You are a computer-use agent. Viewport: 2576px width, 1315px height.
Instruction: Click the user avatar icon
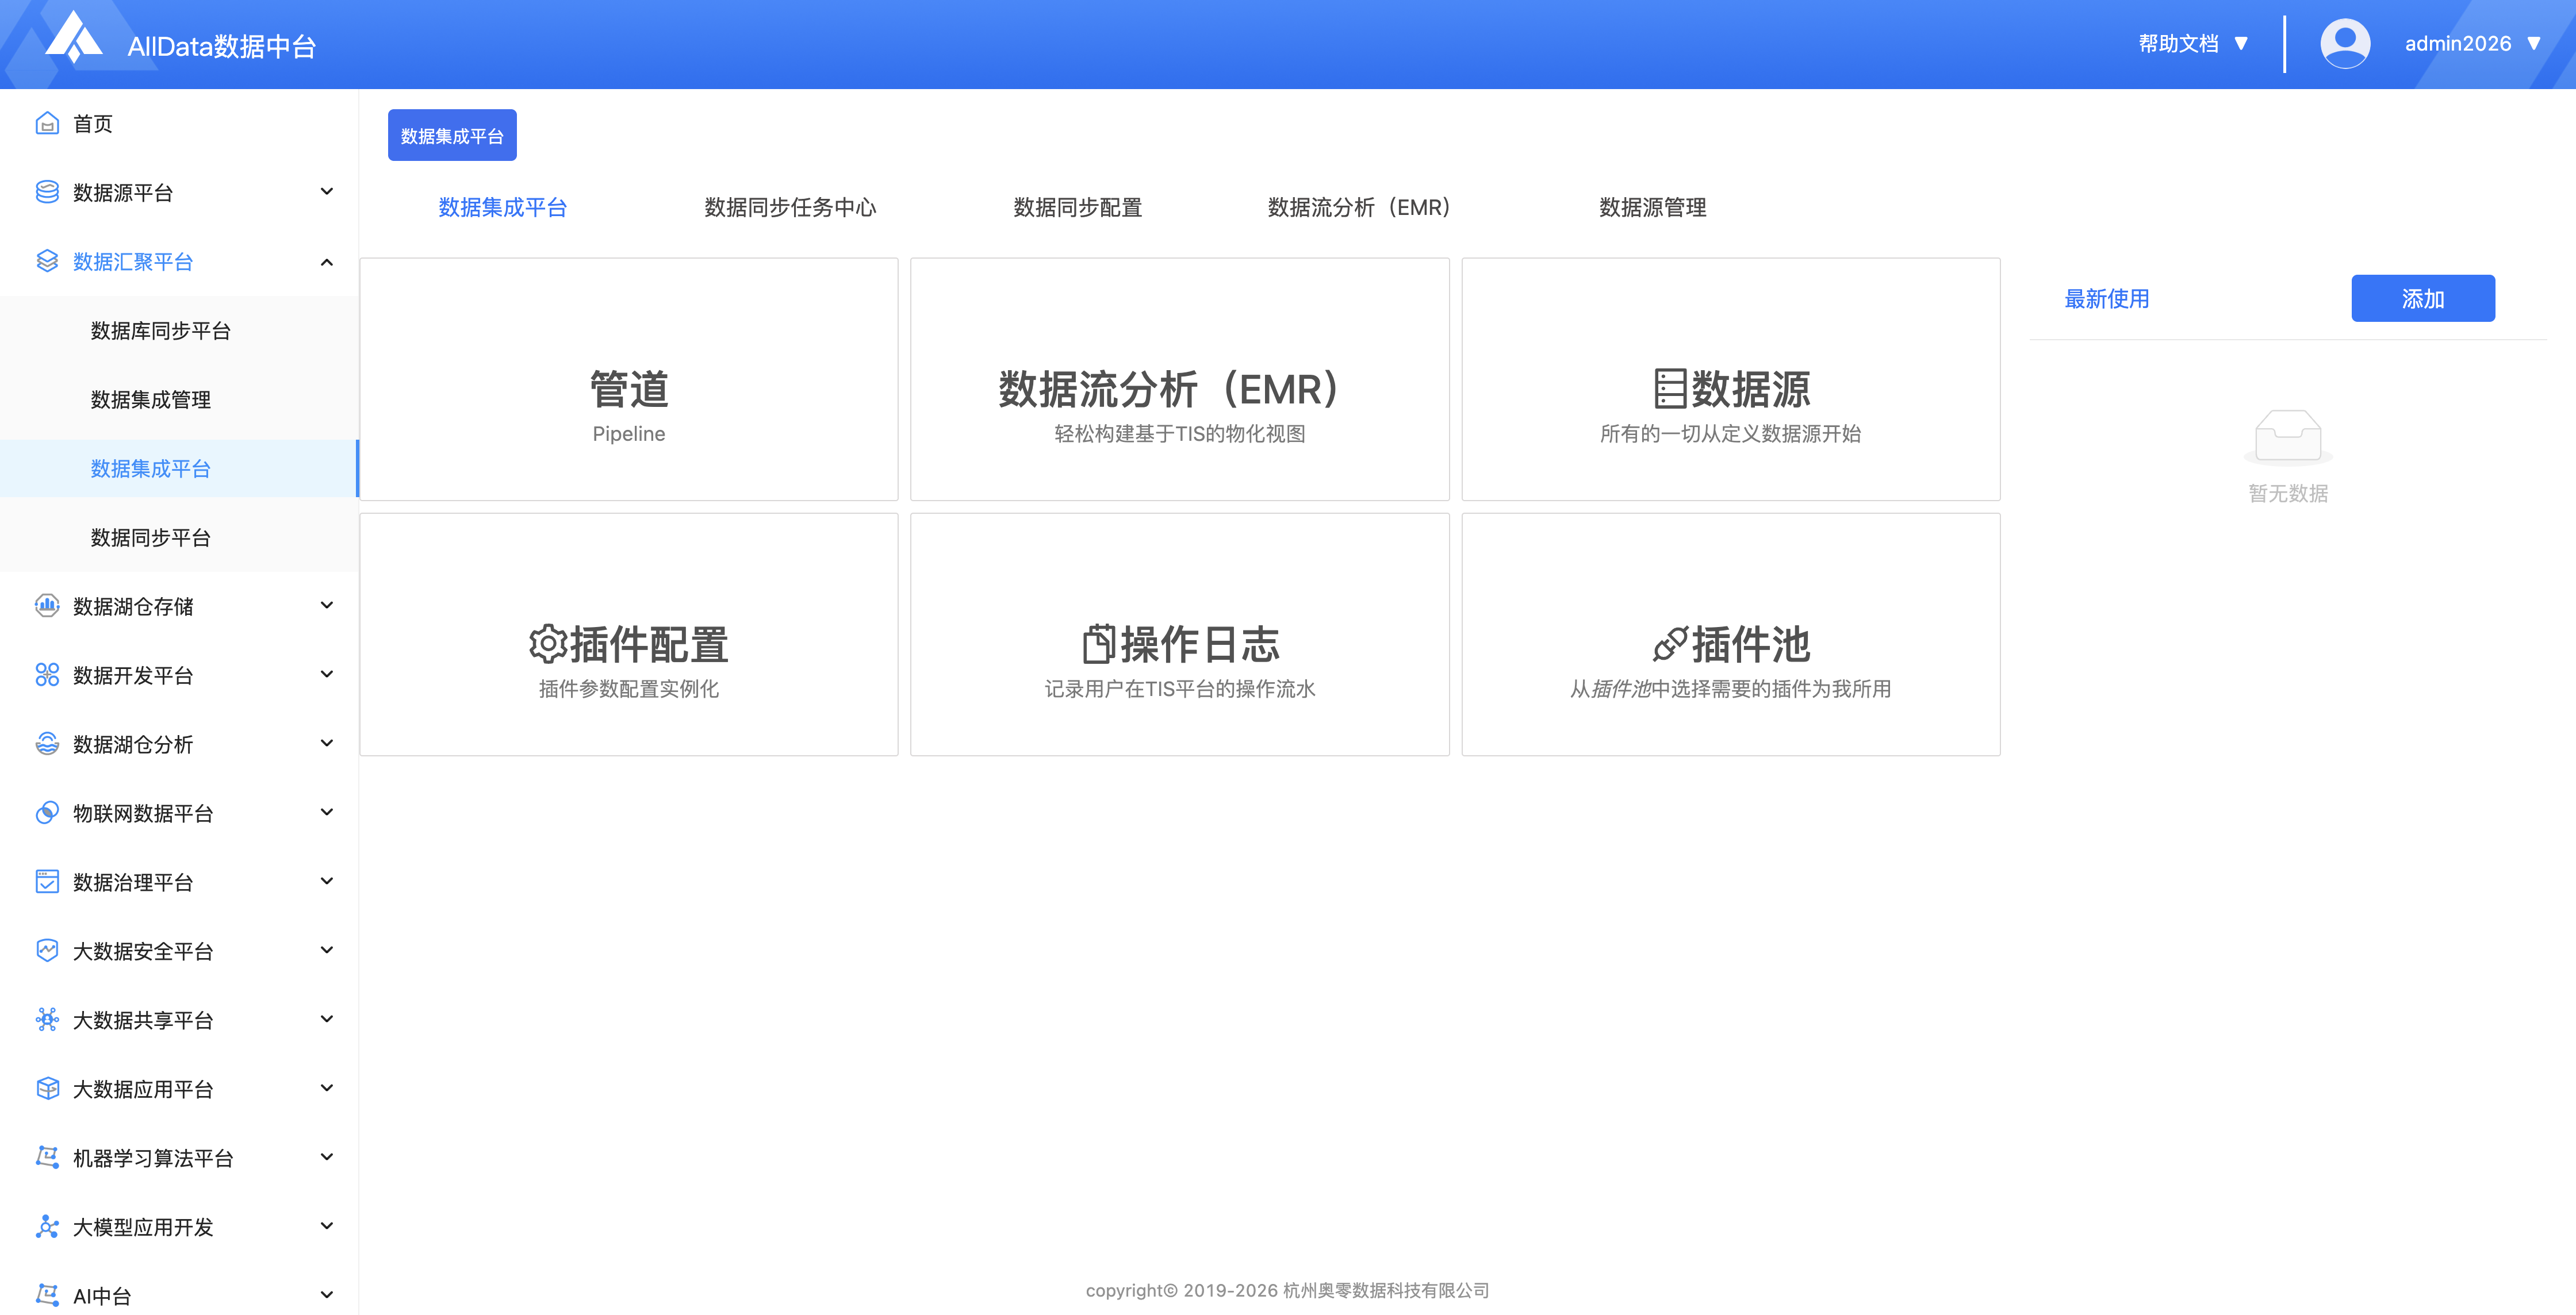click(2345, 43)
